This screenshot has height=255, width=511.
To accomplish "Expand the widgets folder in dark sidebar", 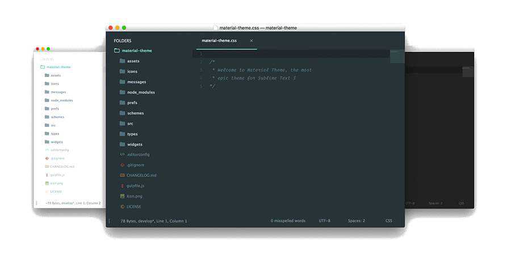I will point(135,144).
